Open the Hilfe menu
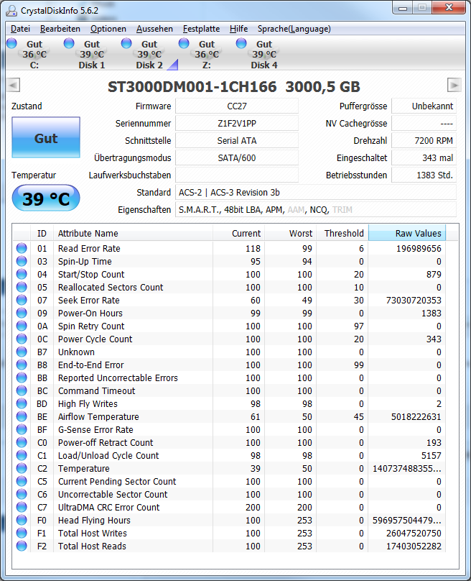Viewport: 471px width, 581px height. [x=238, y=29]
